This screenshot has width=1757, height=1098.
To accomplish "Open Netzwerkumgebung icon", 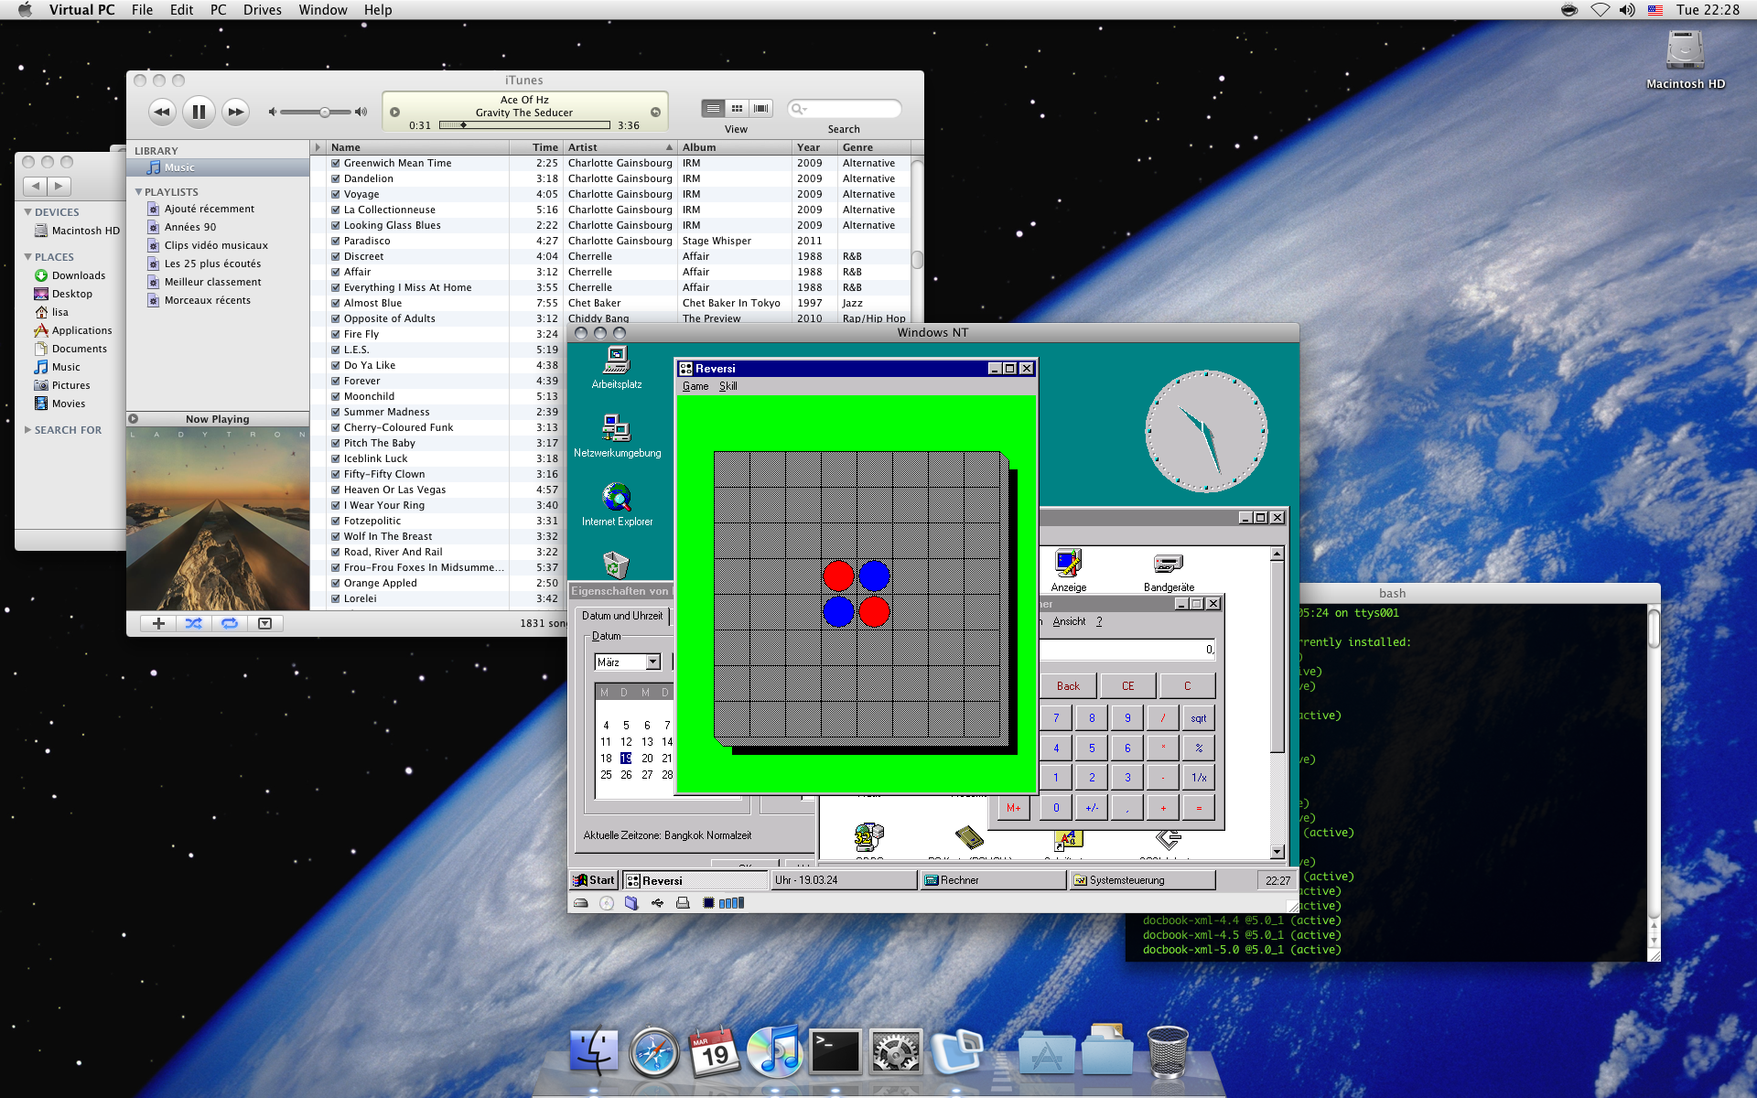I will tap(617, 429).
